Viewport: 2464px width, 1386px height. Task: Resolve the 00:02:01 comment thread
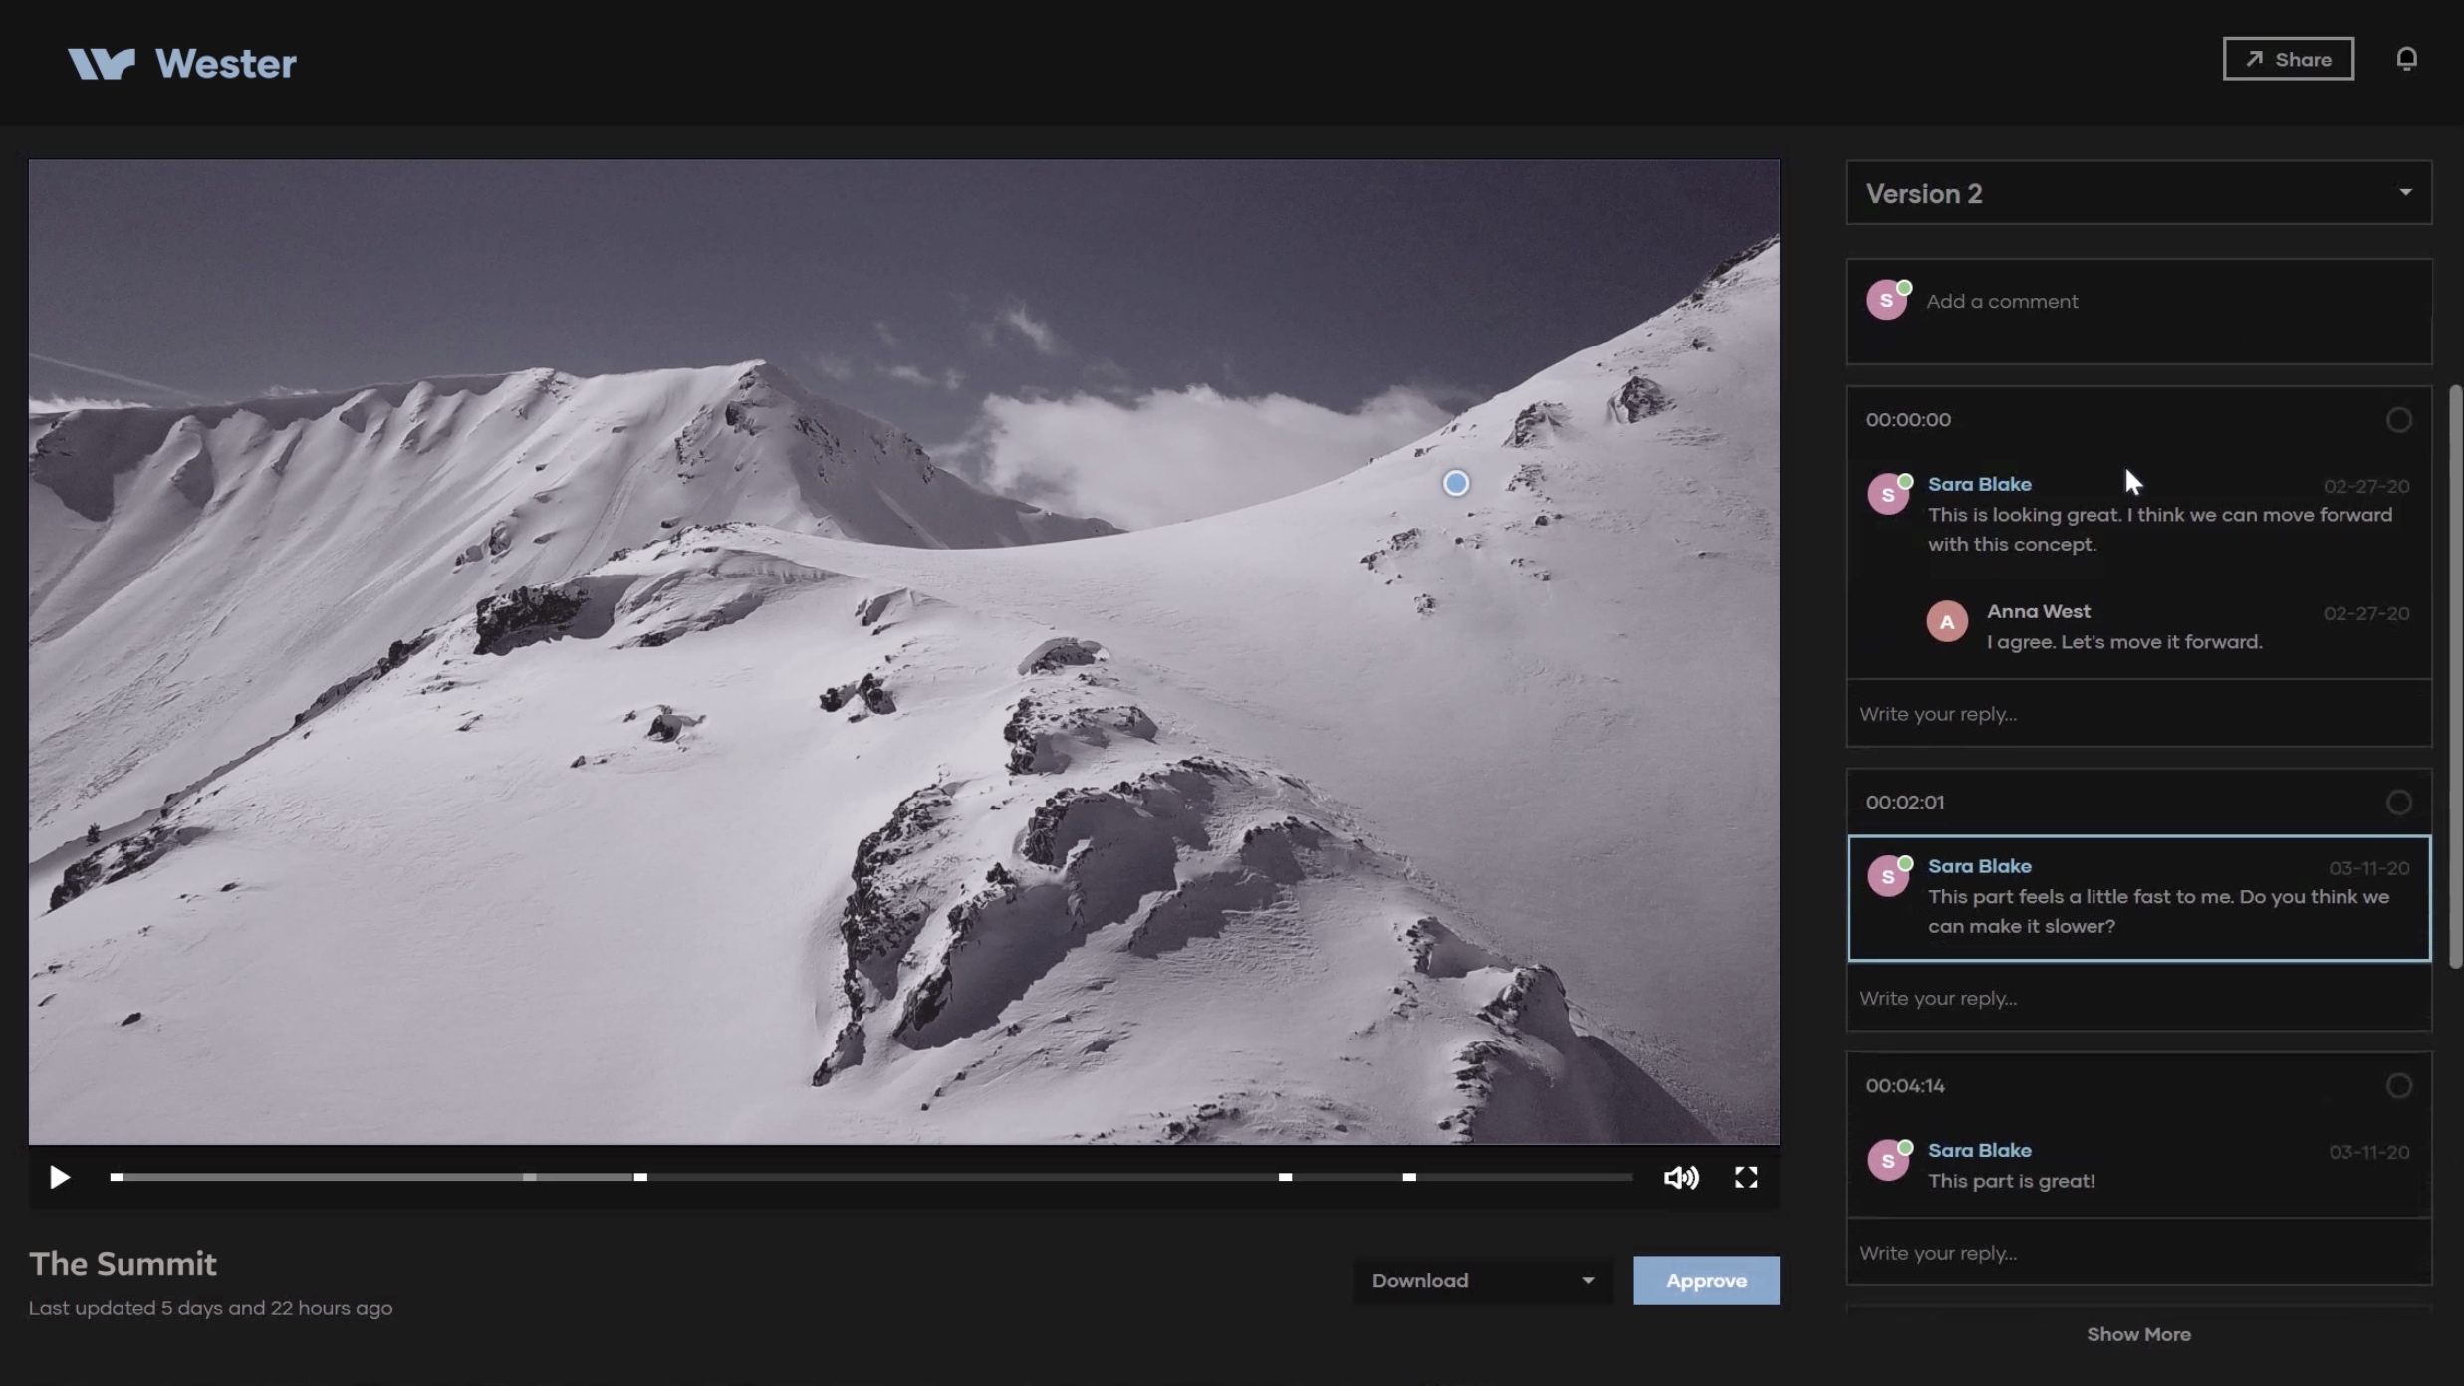coord(2398,802)
